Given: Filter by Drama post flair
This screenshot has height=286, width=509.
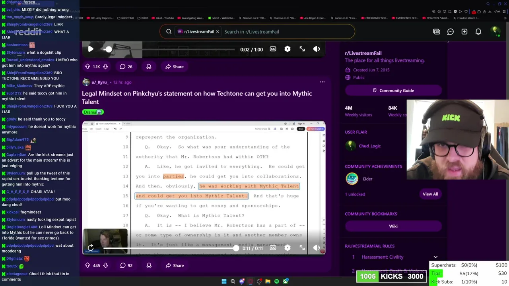Looking at the screenshot, I should click(x=93, y=112).
